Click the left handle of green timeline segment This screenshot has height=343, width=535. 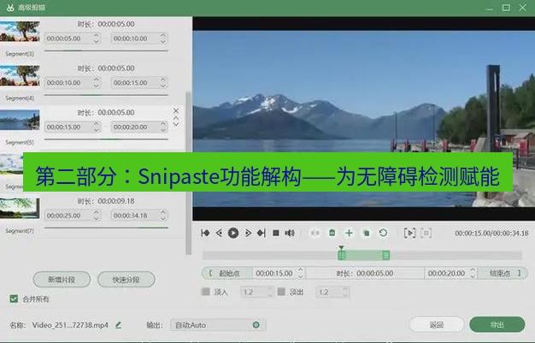point(342,255)
